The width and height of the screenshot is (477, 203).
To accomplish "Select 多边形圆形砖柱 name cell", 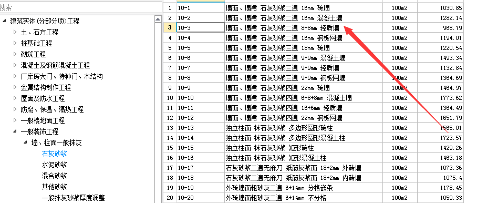I will [x=304, y=128].
